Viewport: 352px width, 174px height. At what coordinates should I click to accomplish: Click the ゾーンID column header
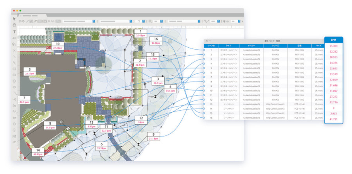pos(211,46)
